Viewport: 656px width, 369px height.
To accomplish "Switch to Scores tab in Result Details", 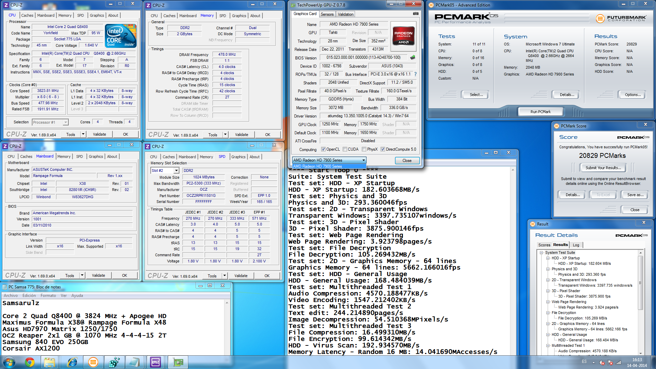I will coord(544,245).
